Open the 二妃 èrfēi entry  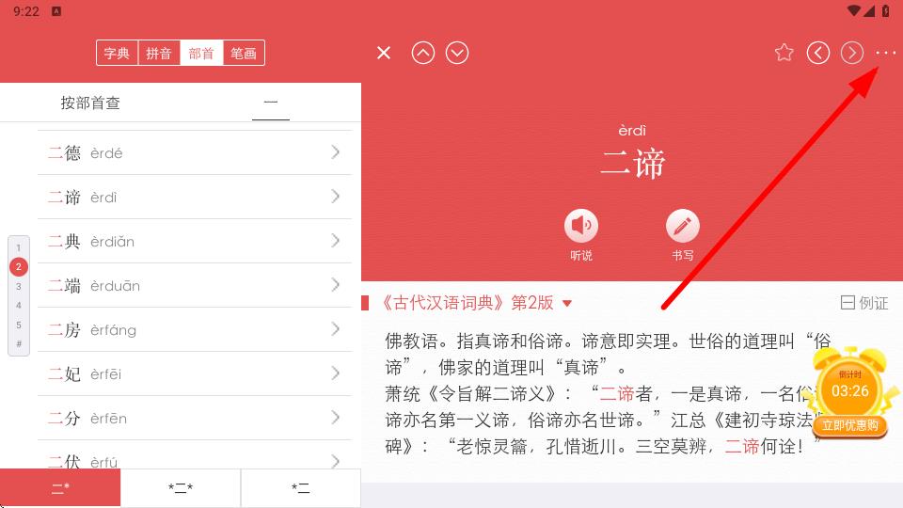click(195, 373)
